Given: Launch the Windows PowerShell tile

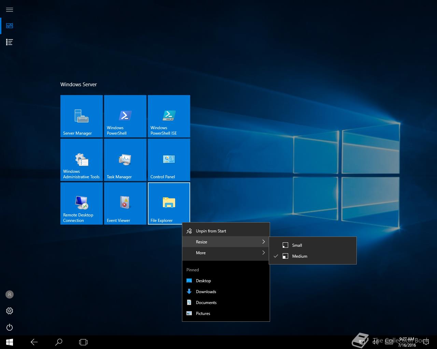Looking at the screenshot, I should (125, 116).
